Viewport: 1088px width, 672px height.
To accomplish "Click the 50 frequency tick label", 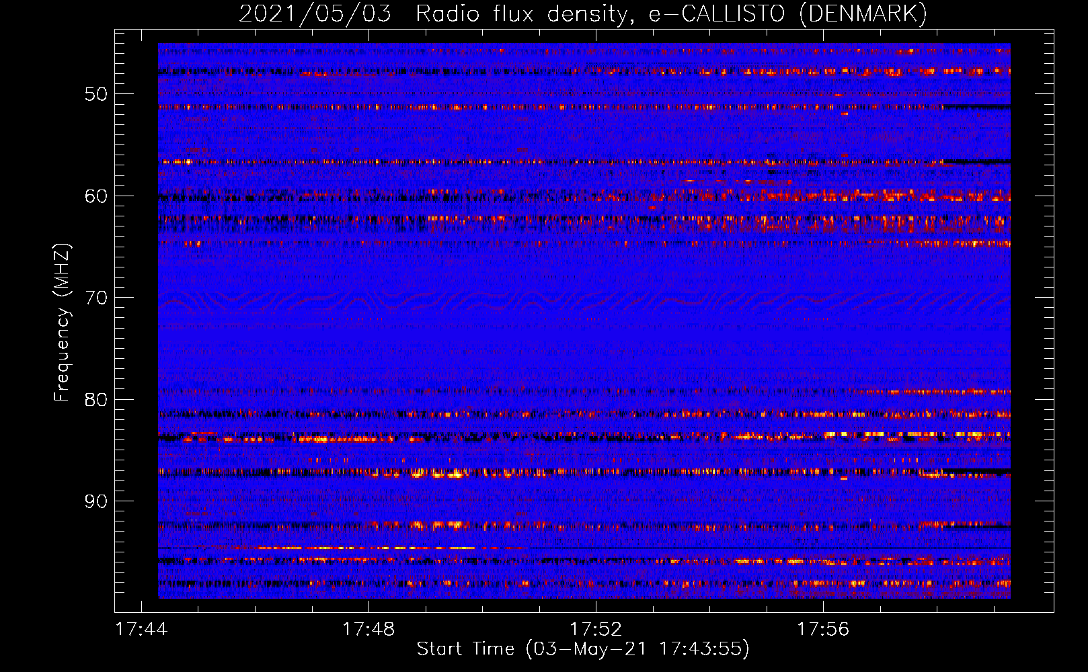I will [x=96, y=94].
